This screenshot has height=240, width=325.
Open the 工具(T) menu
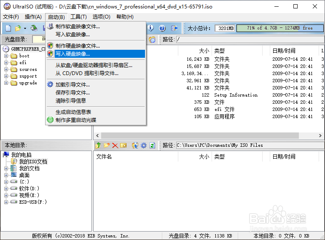point(78,16)
